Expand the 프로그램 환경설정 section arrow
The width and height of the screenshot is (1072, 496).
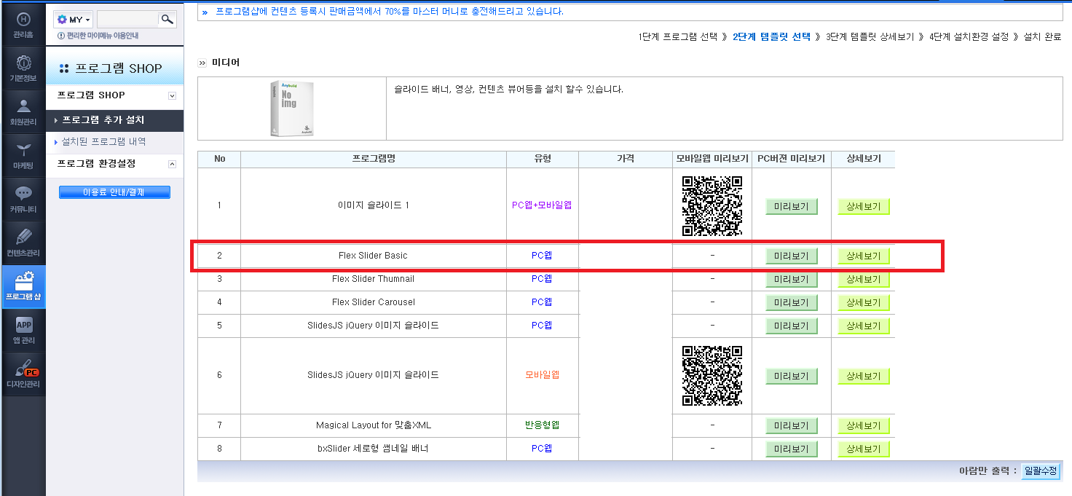point(172,164)
